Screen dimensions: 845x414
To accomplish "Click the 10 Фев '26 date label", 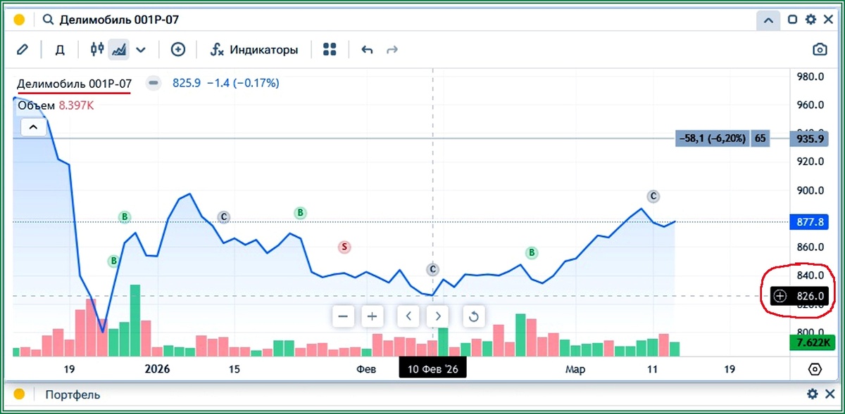I will 432,369.
